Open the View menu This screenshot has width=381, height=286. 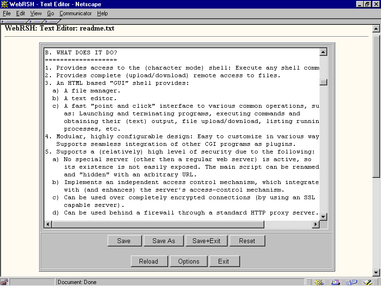pos(36,13)
